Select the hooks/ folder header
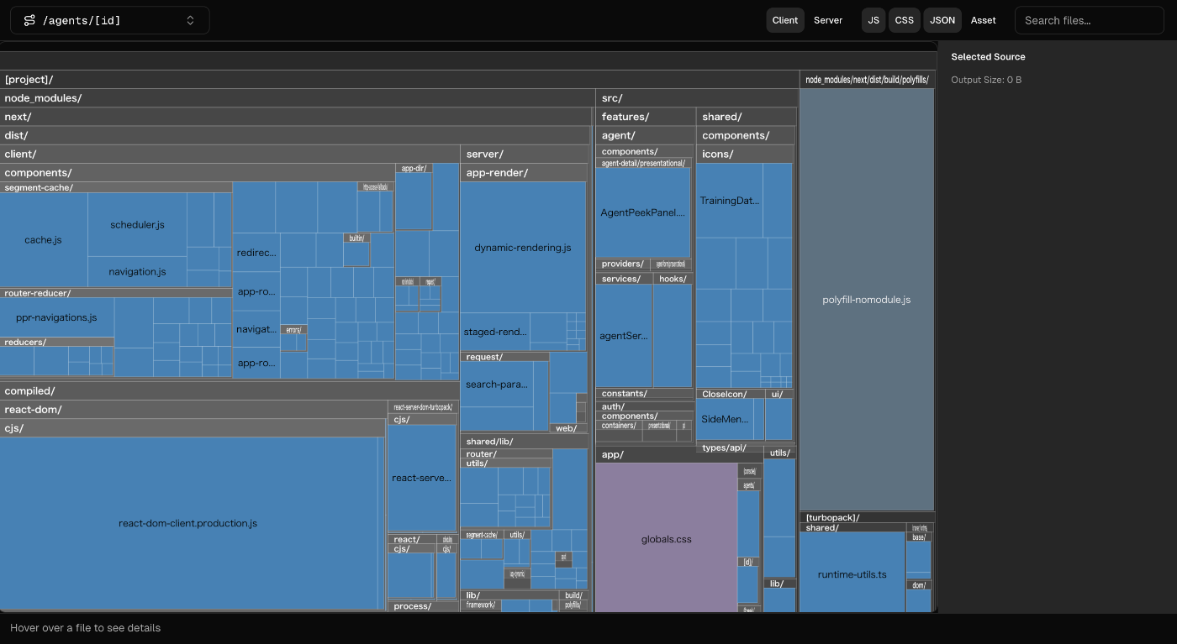 [x=673, y=279]
